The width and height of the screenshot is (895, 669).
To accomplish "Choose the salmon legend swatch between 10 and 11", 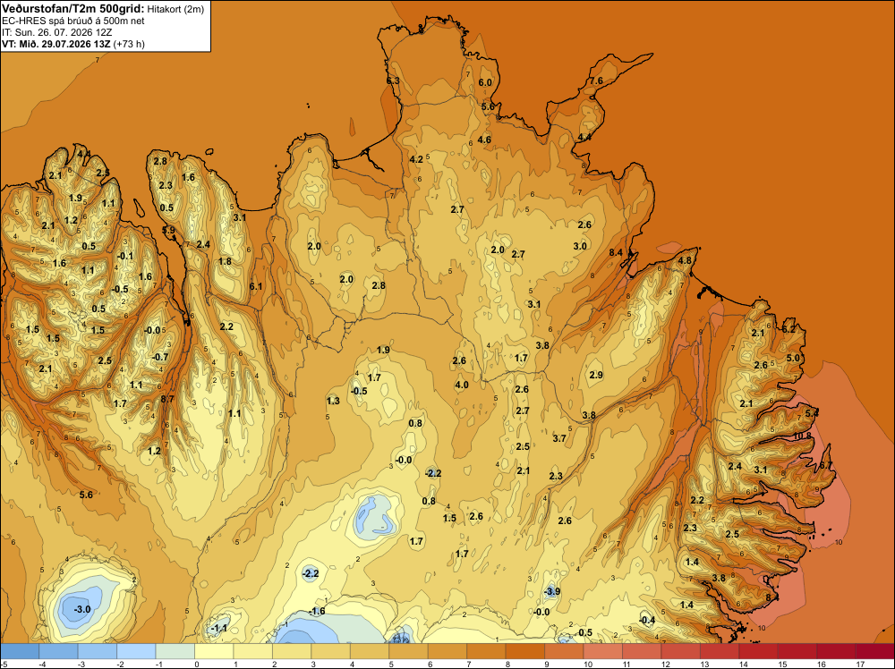I will pos(602,651).
